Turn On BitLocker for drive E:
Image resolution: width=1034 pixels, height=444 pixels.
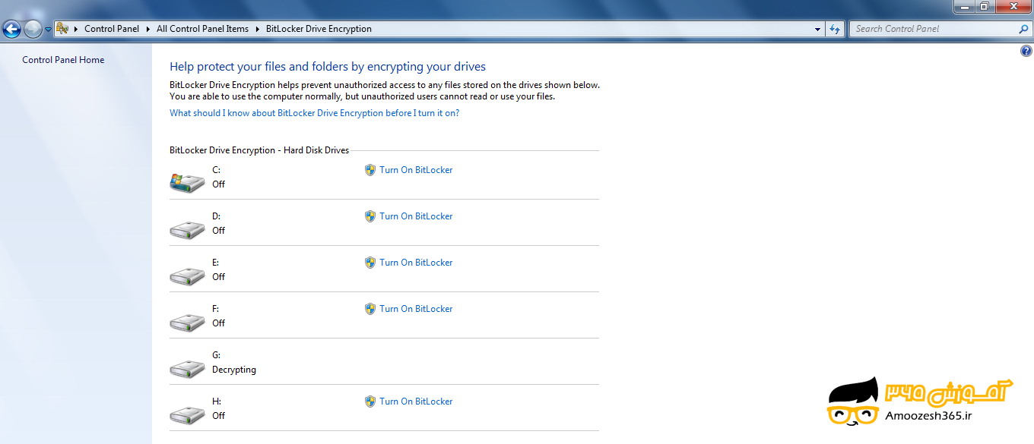tap(416, 263)
